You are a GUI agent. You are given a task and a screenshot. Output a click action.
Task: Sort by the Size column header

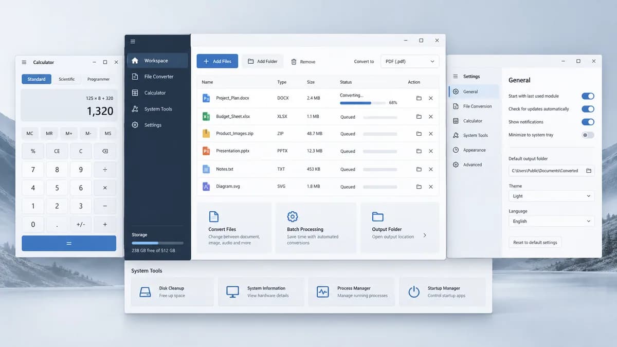coord(311,82)
